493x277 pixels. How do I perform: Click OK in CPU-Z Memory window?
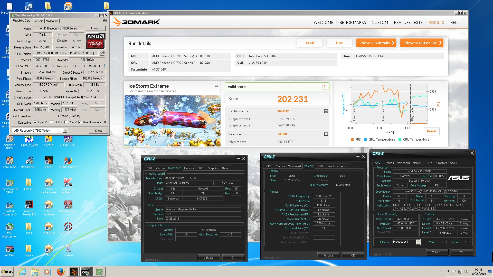(353, 255)
